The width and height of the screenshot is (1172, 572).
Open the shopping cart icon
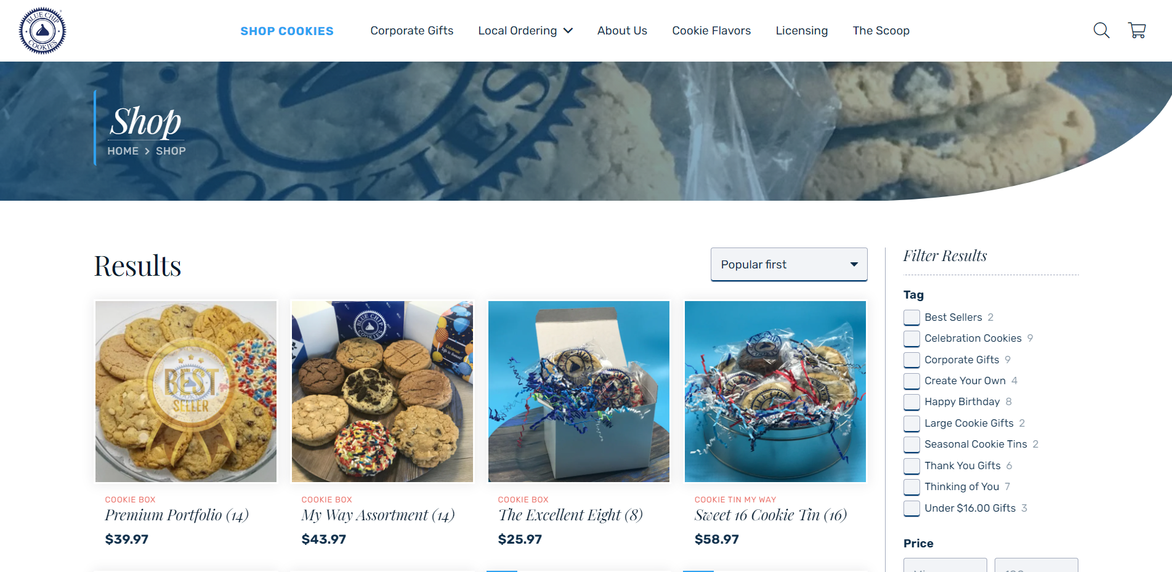coord(1137,30)
